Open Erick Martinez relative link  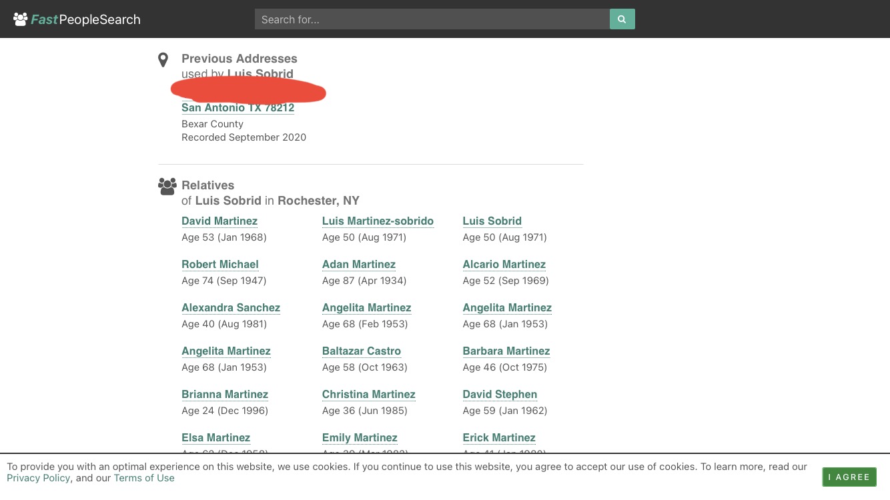click(499, 437)
